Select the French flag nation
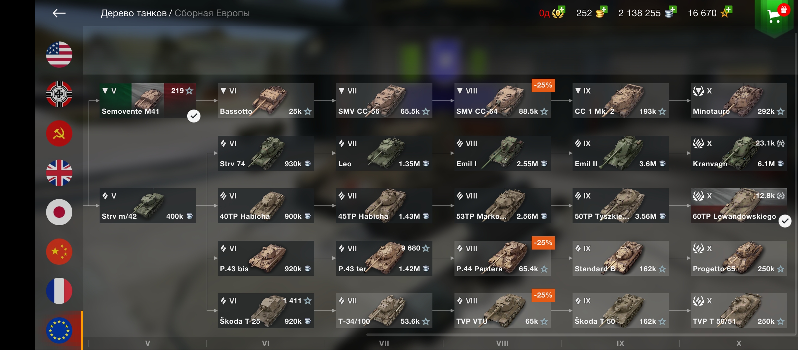 click(59, 291)
